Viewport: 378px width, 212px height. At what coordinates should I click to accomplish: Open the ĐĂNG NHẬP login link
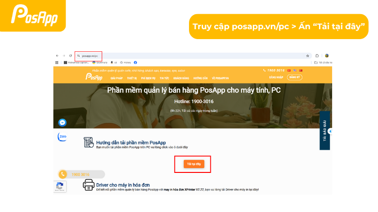(276, 77)
